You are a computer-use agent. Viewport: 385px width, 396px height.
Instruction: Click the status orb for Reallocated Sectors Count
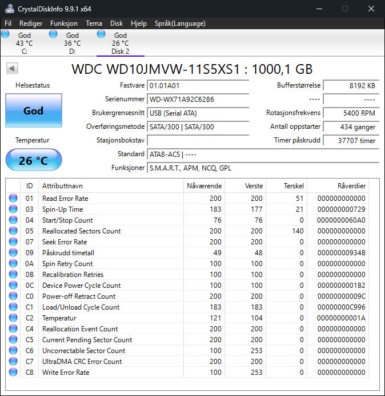click(13, 231)
